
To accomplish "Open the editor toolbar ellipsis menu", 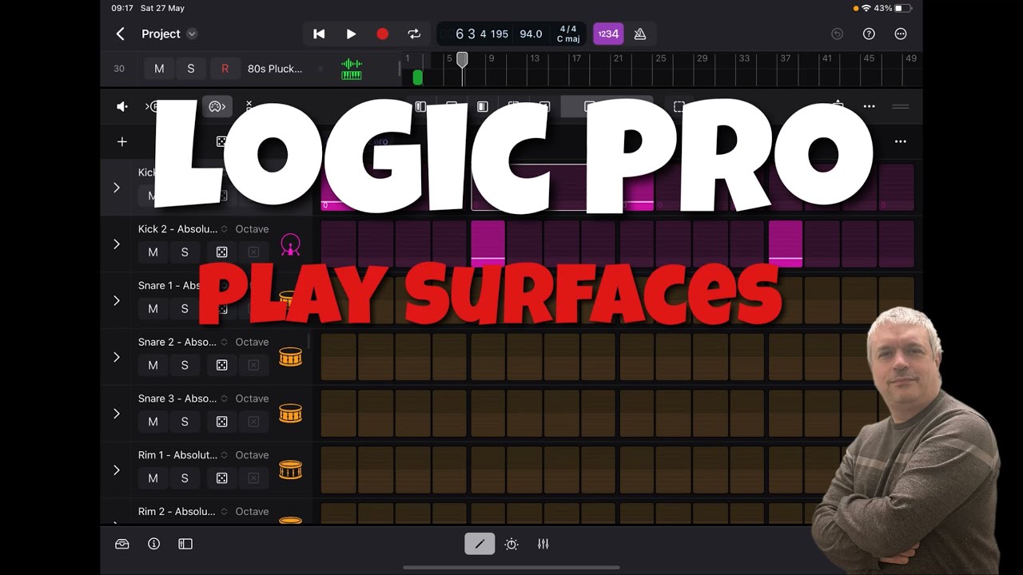I will pos(869,106).
